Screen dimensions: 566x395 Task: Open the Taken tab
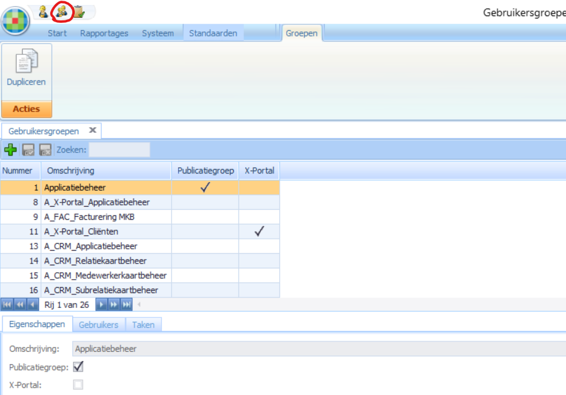click(143, 325)
